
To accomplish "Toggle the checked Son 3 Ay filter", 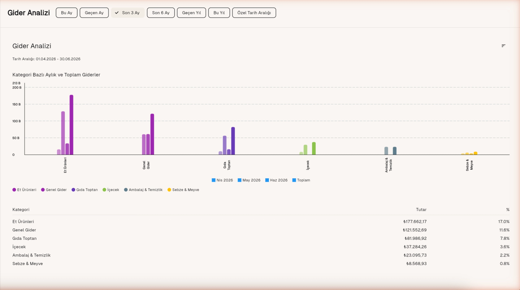I will click(128, 13).
